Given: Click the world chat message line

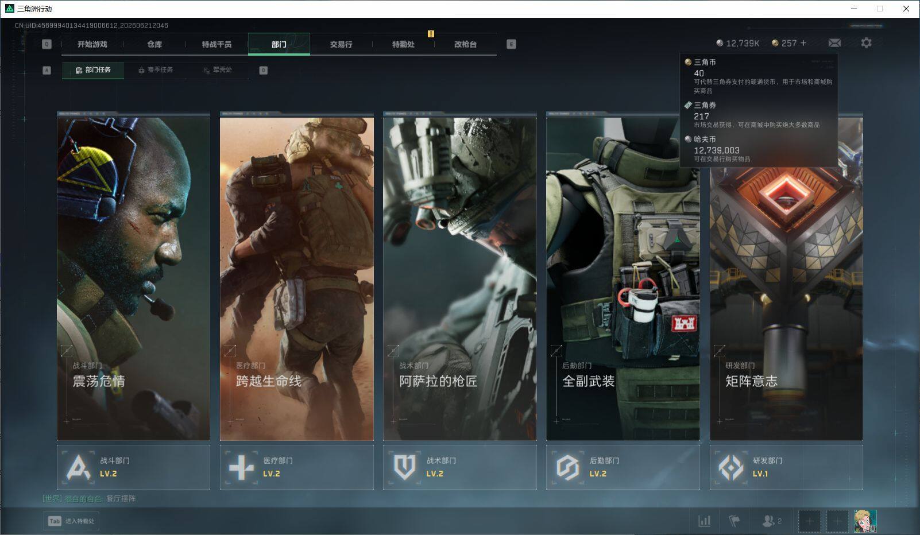Looking at the screenshot, I should pos(89,498).
